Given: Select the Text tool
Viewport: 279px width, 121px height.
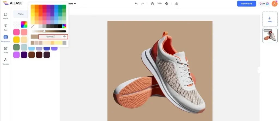Looking at the screenshot, I should click(5, 27).
